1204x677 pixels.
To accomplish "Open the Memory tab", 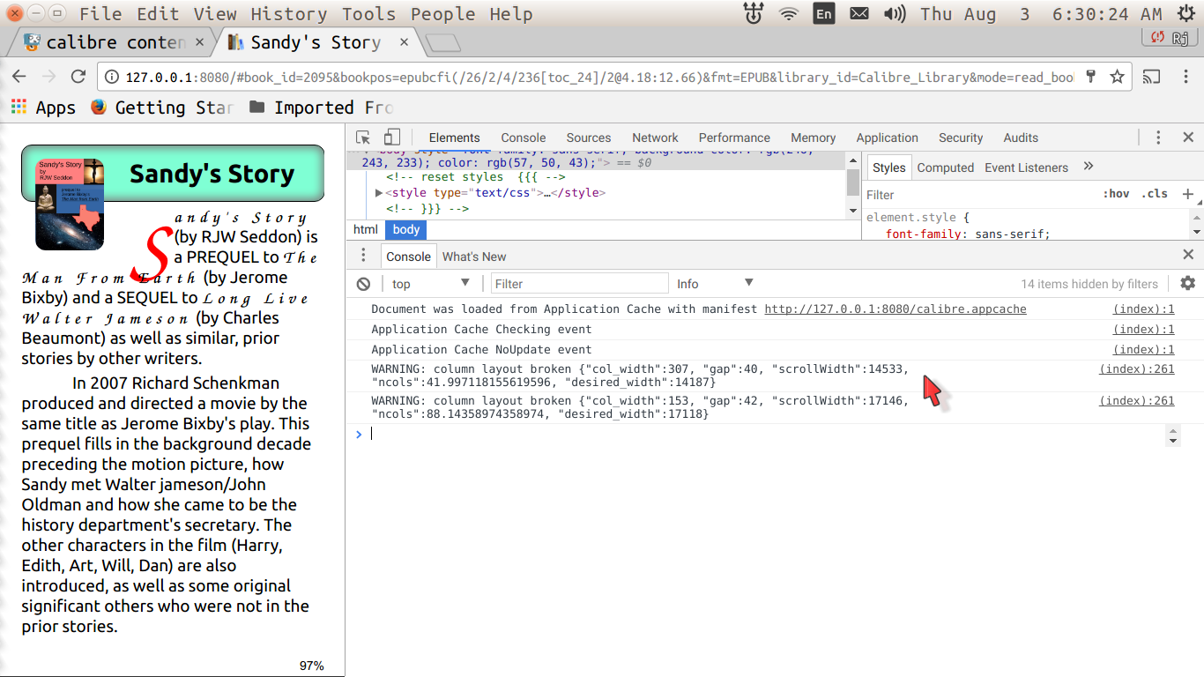I will coord(813,138).
